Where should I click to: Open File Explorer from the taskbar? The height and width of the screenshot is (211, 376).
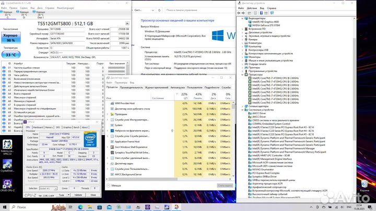coord(90,207)
